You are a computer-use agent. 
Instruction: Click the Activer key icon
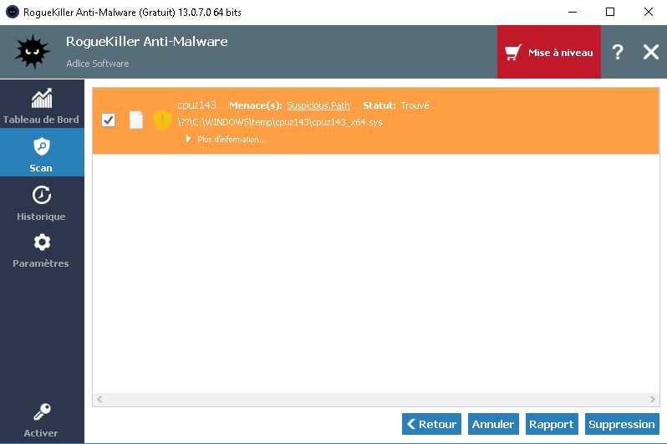pos(42,411)
